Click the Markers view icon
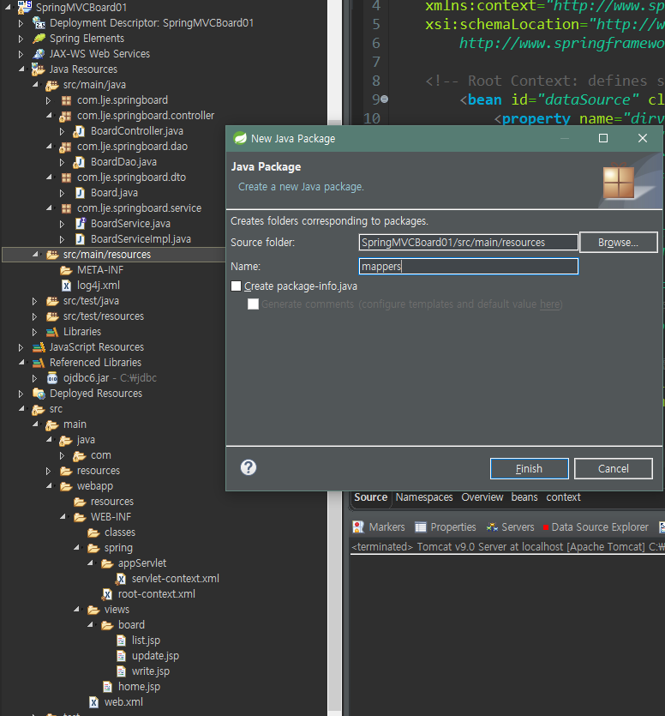This screenshot has width=665, height=716. point(358,527)
